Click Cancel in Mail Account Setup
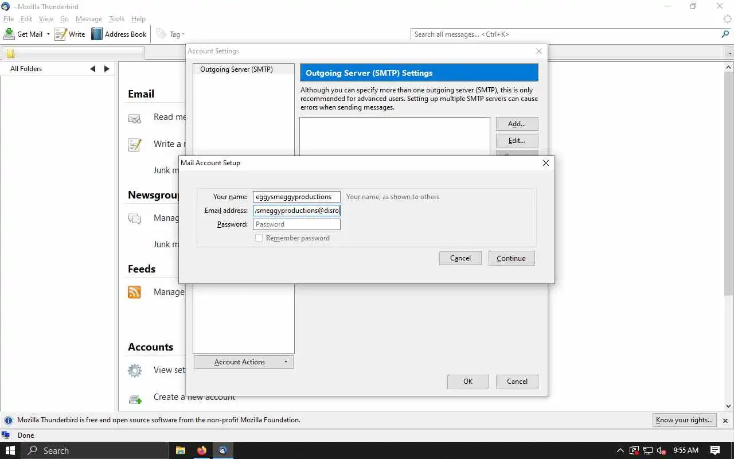Screen dimensions: 734x459 pyautogui.click(x=460, y=258)
